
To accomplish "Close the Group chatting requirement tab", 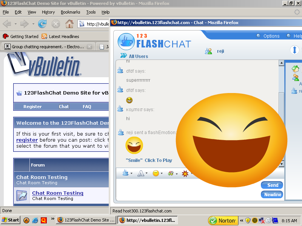I will pyautogui.click(x=89, y=47).
